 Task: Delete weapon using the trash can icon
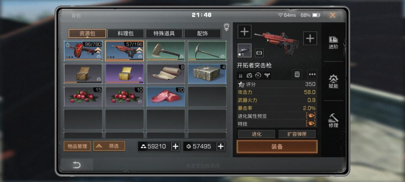(x=297, y=75)
